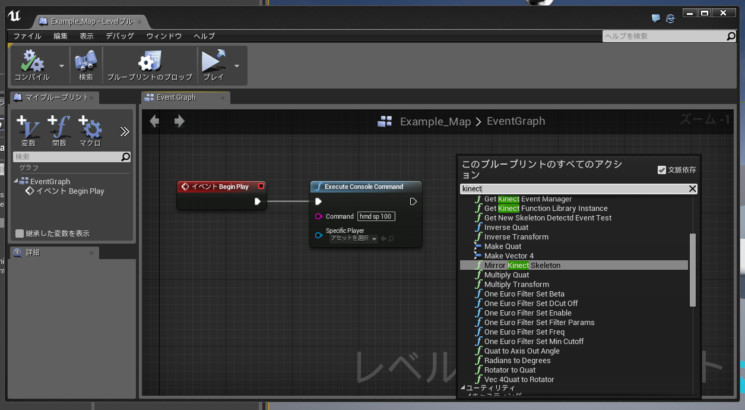This screenshot has width=745, height=410.
Task: Select Quat to Axis Out Angle
Action: coord(522,351)
